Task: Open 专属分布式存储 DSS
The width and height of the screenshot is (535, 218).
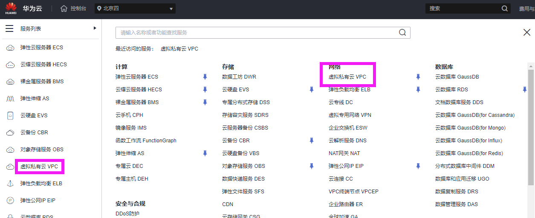Action: [246, 102]
